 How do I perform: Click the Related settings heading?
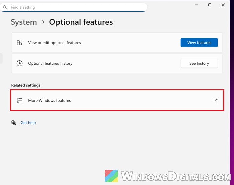click(26, 85)
